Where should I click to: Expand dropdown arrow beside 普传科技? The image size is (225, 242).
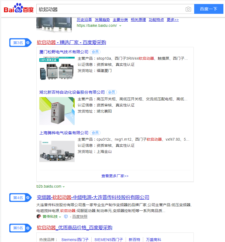60,217
